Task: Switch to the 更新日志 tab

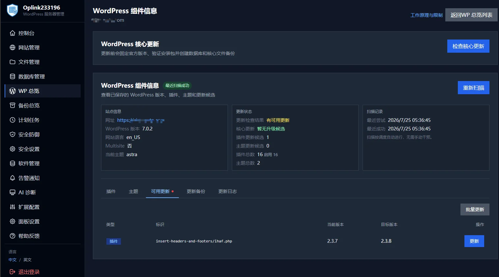Action: point(228,191)
